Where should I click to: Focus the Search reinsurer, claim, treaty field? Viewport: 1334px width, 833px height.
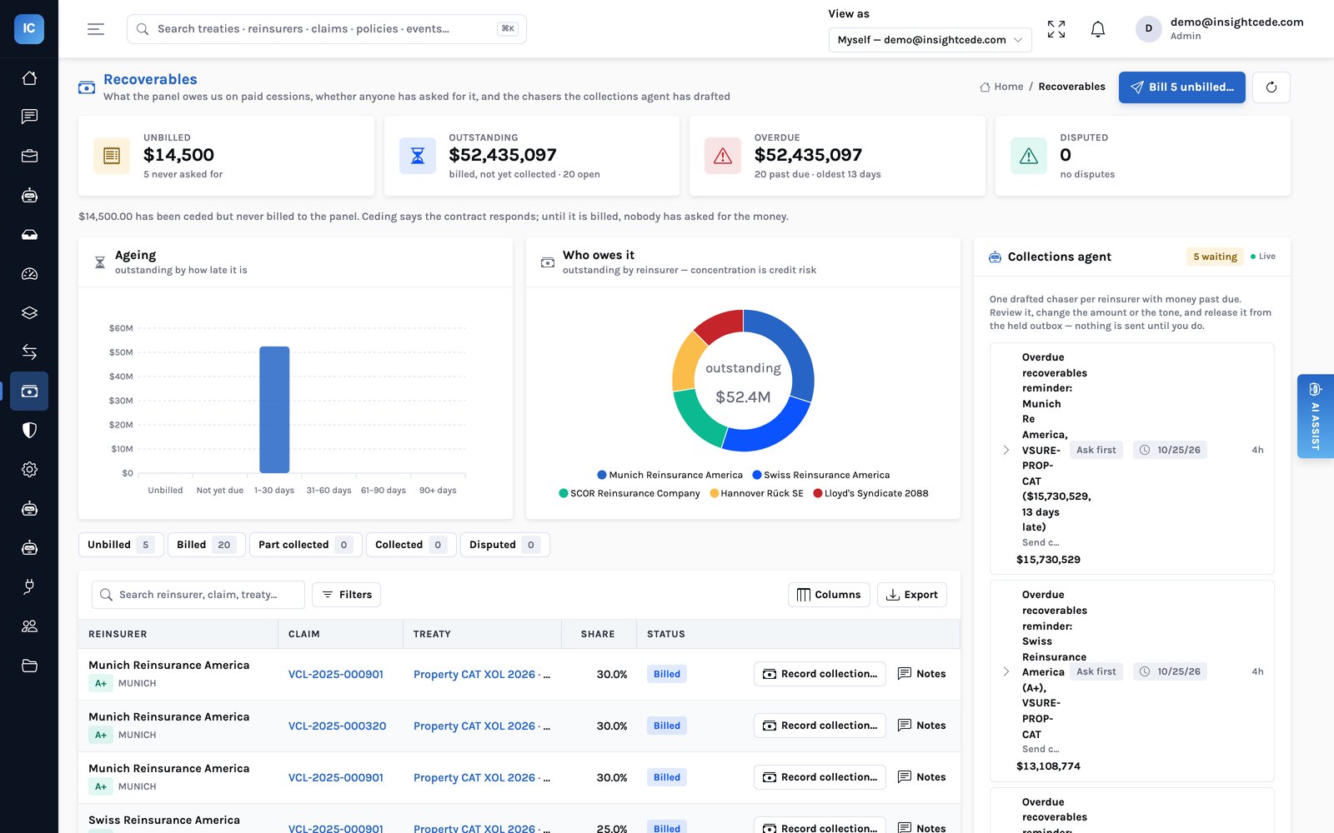coord(198,595)
